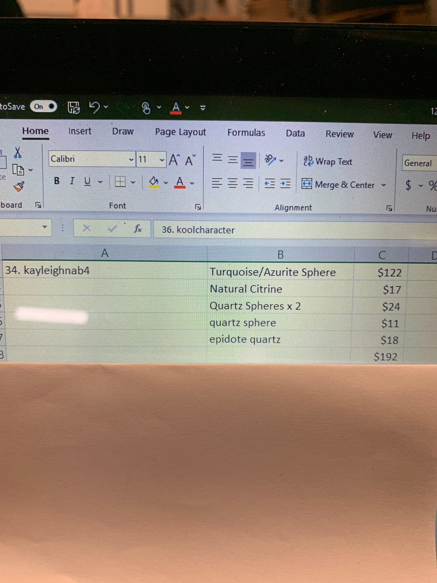Open the Calibri font name dropdown
This screenshot has height=583, width=437.
[x=131, y=159]
